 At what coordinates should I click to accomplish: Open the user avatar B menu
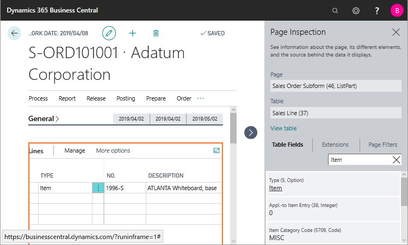[397, 11]
